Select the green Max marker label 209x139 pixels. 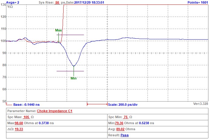(58, 30)
